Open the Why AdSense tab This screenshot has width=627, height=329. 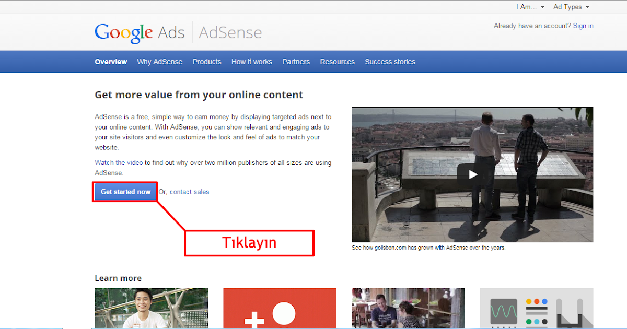tap(160, 62)
